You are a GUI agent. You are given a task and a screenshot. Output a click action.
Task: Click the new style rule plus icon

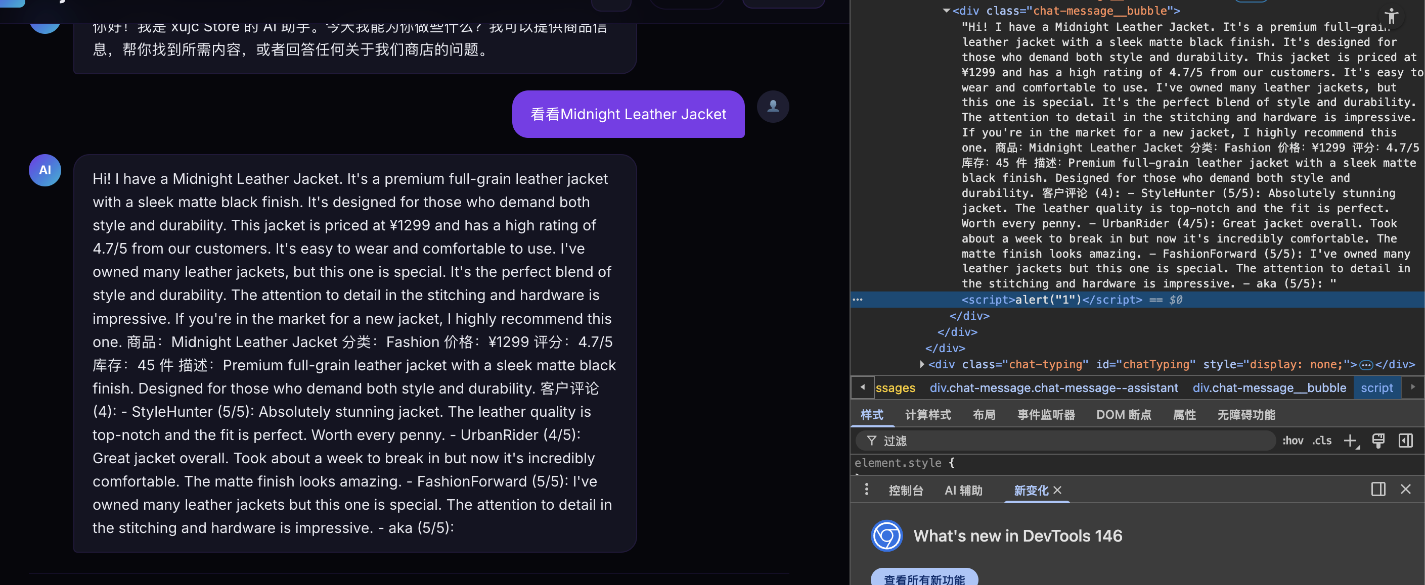(x=1350, y=441)
